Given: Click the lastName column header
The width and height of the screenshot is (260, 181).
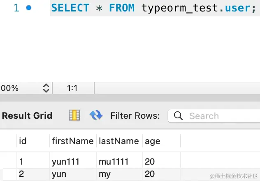Looking at the screenshot, I should click(119, 141).
